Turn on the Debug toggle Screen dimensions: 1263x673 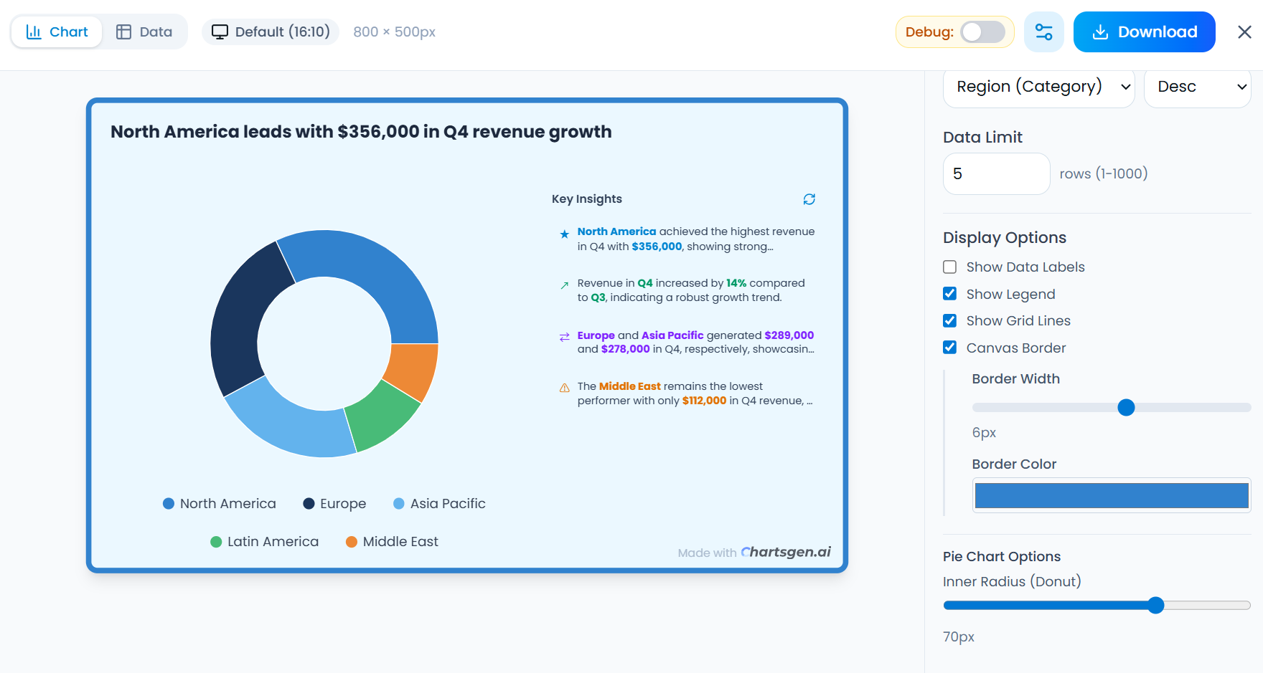tap(982, 32)
